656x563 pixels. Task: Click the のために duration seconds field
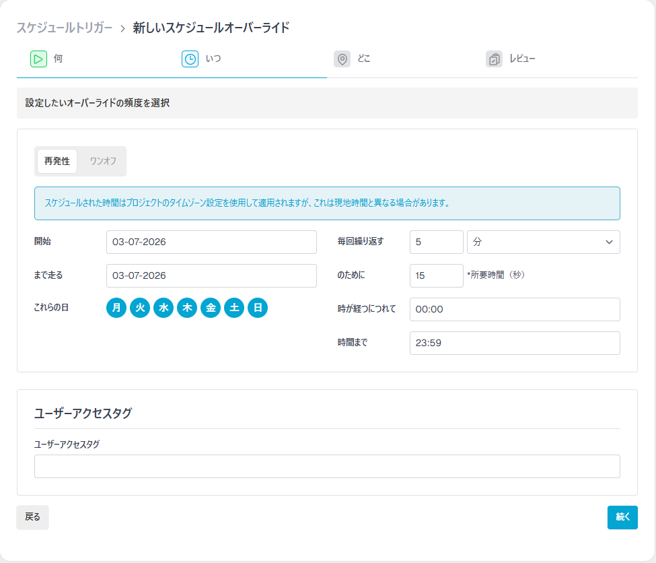click(437, 275)
